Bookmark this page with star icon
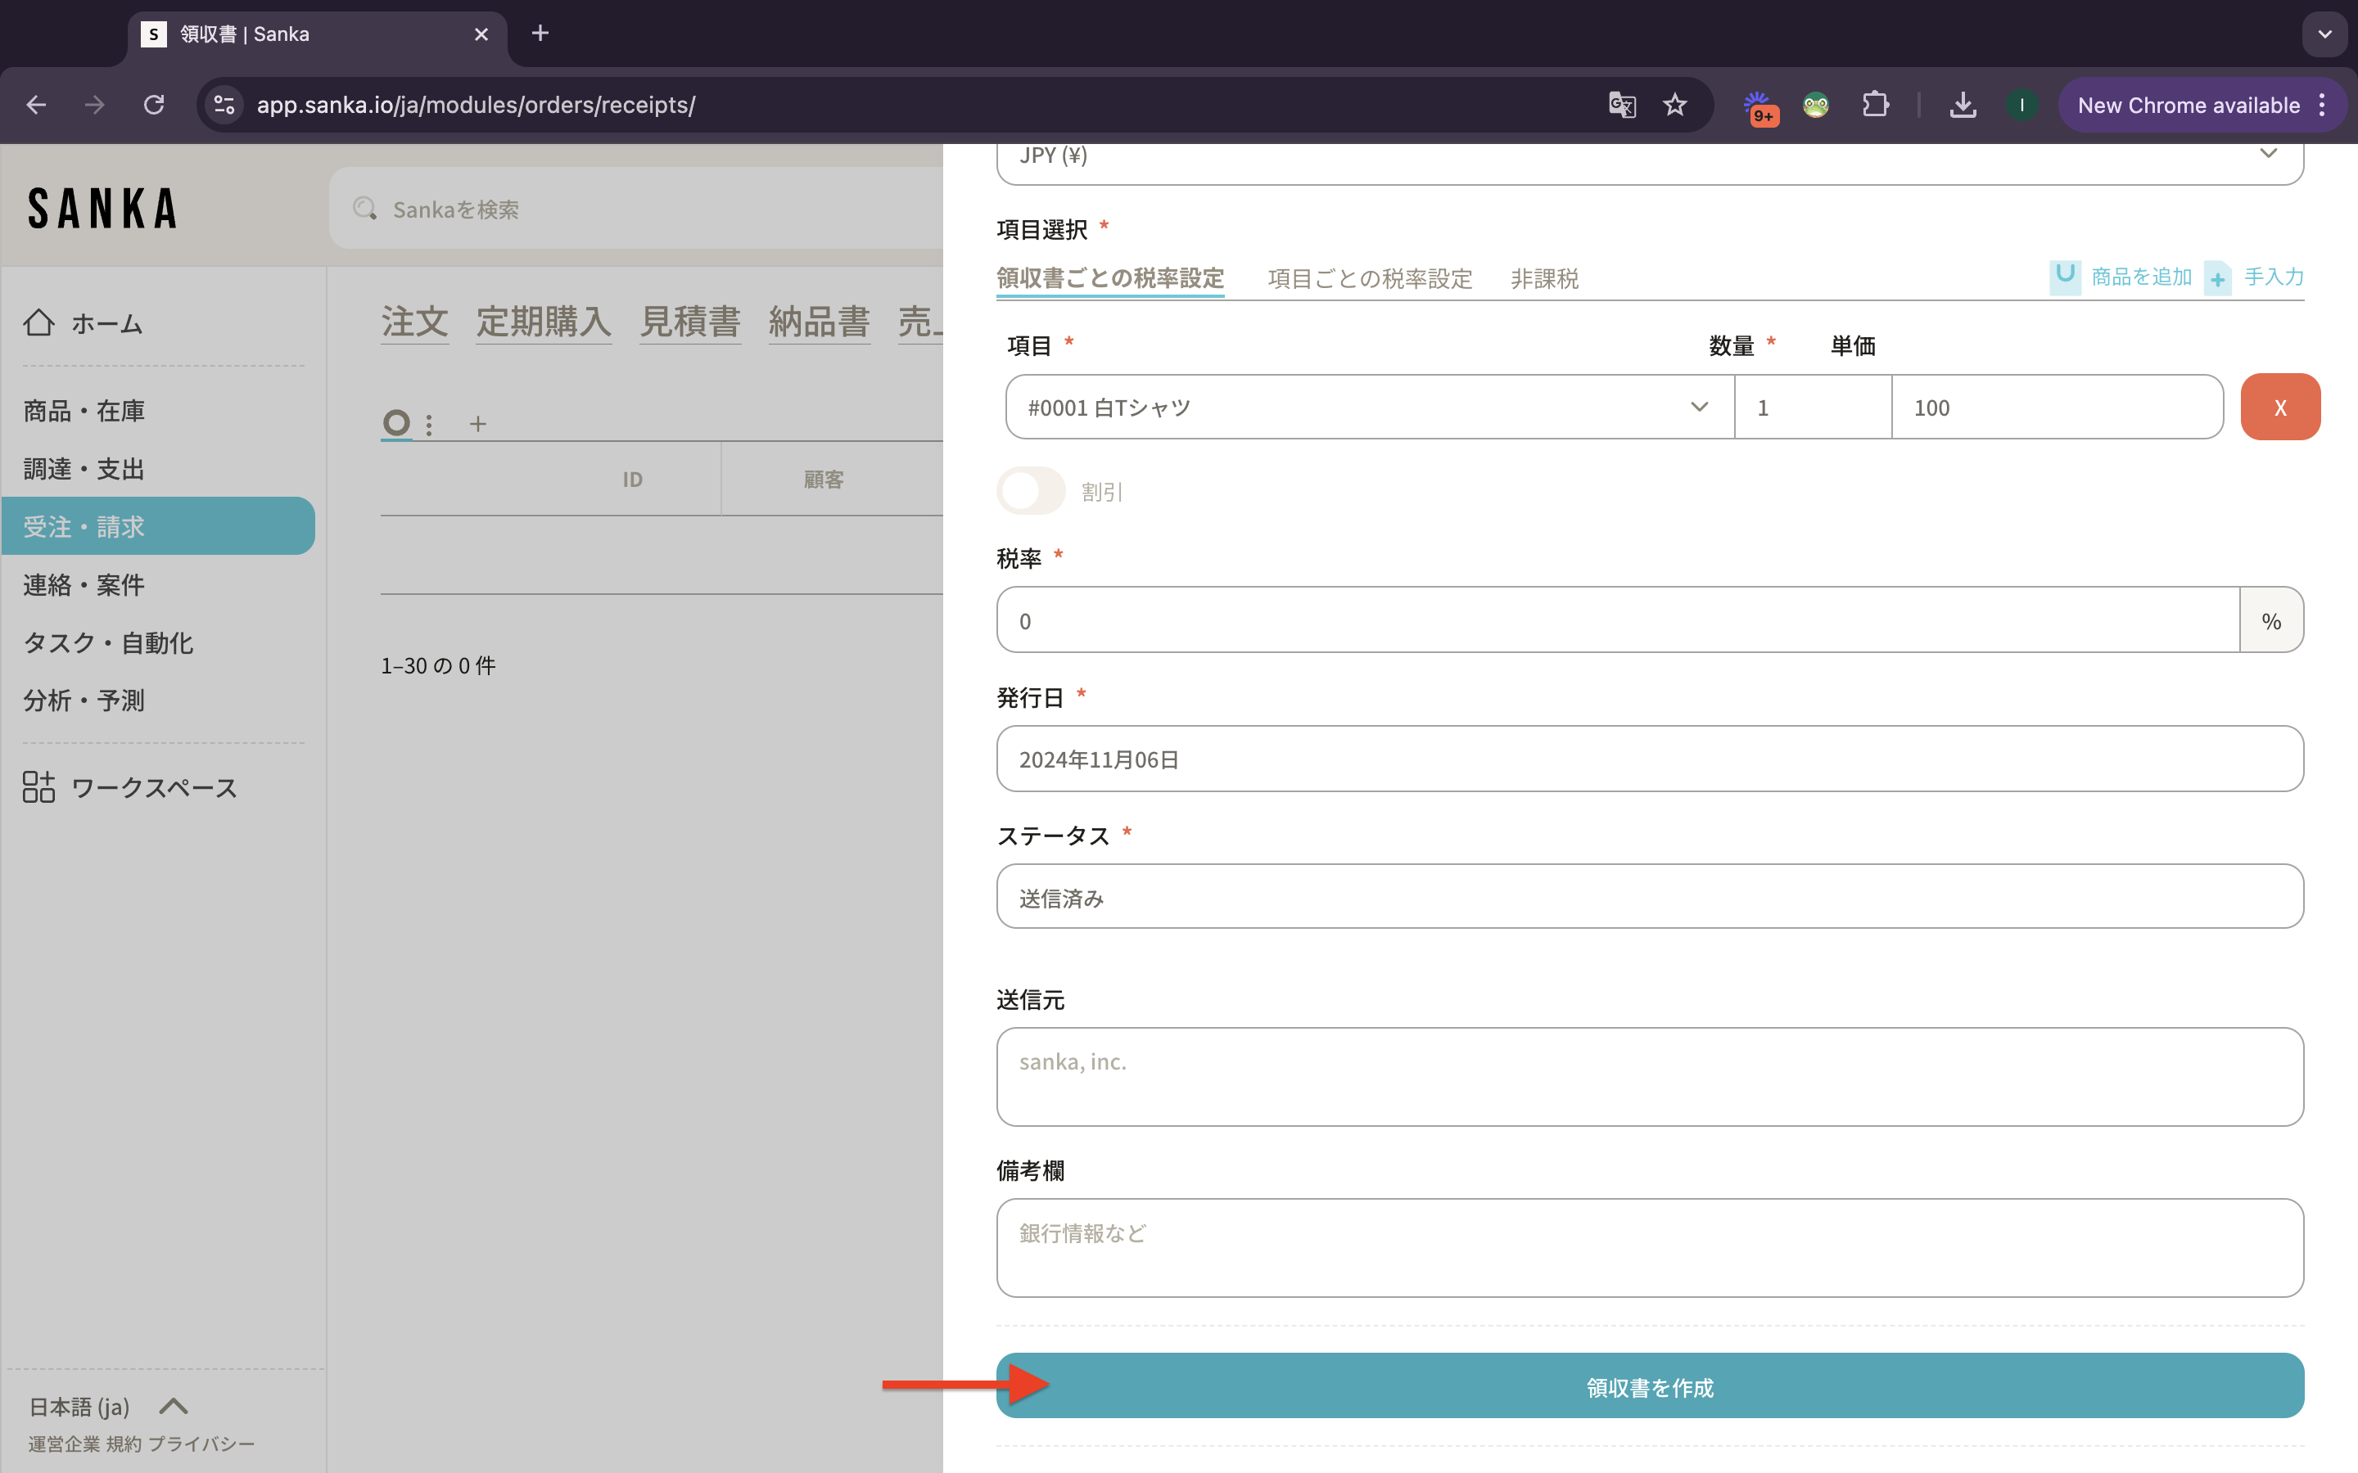Viewport: 2358px width, 1473px height. (x=1675, y=106)
